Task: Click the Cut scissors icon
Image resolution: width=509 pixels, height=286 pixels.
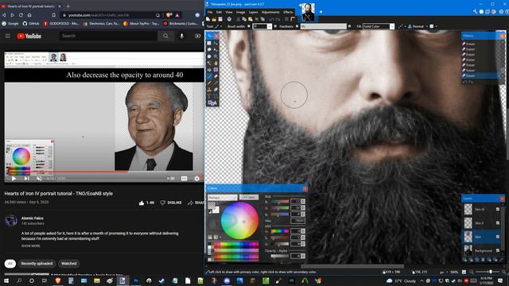Action: [239, 19]
